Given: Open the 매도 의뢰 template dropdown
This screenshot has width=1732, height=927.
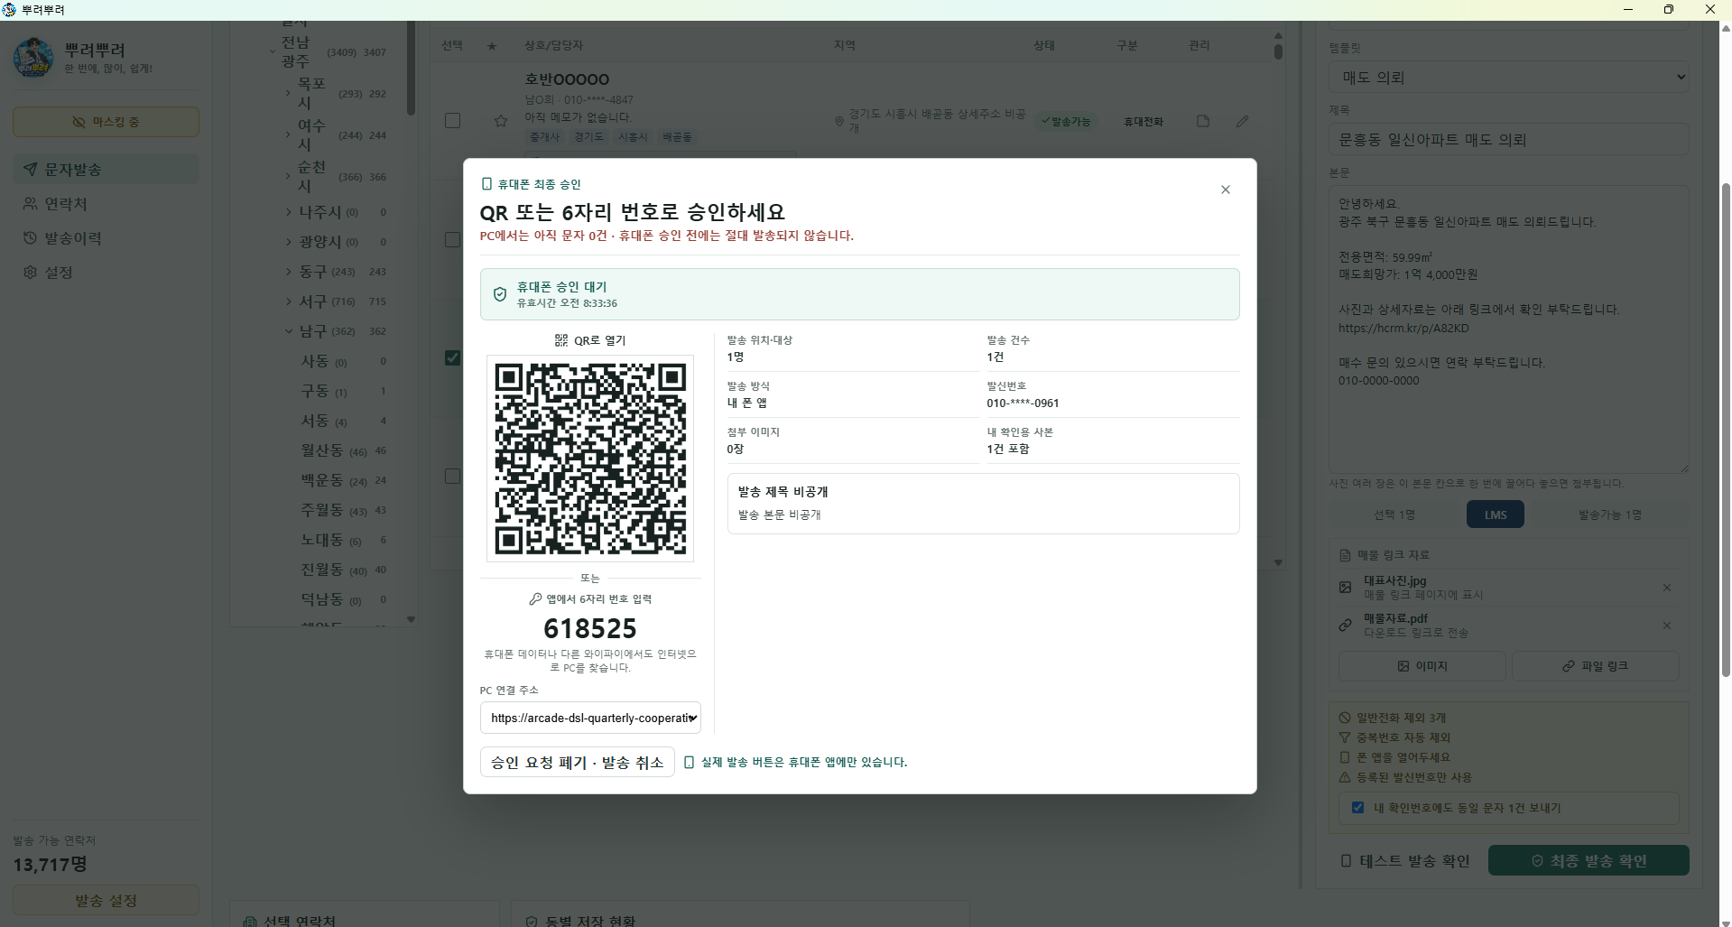Looking at the screenshot, I should [x=1508, y=78].
